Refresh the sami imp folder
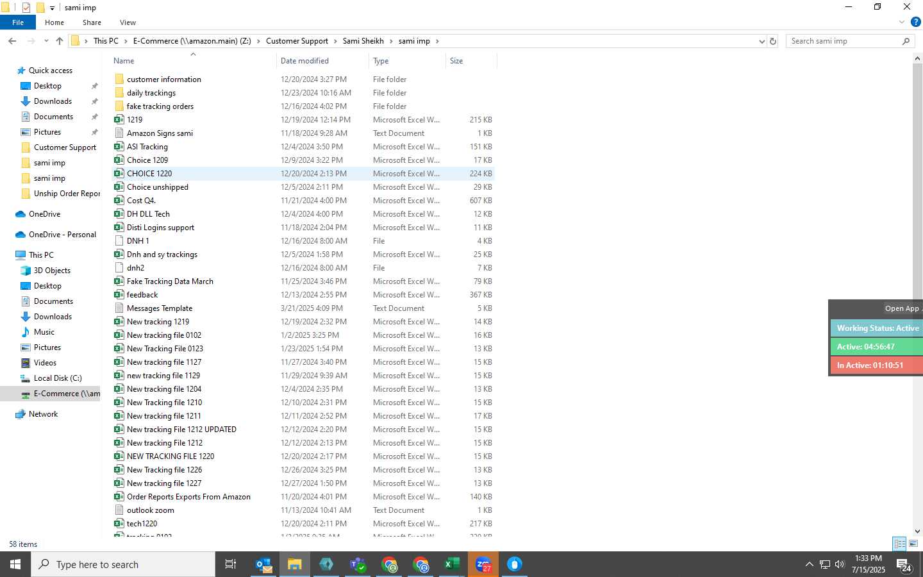This screenshot has width=923, height=577. pos(773,41)
